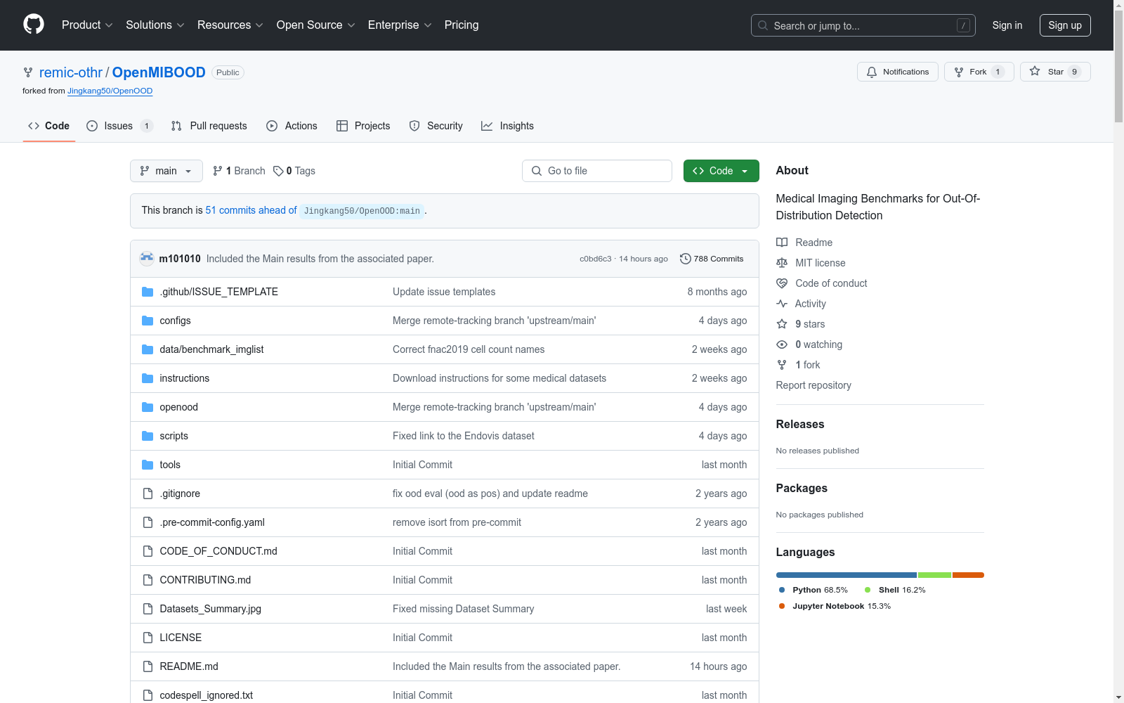
Task: Open .pre-commit-config.yaml file
Action: [x=212, y=522]
